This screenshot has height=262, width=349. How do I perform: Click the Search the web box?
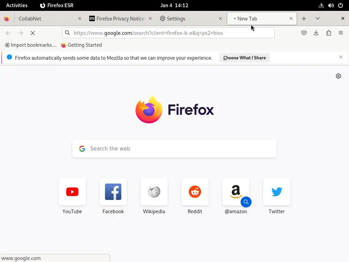click(x=174, y=149)
